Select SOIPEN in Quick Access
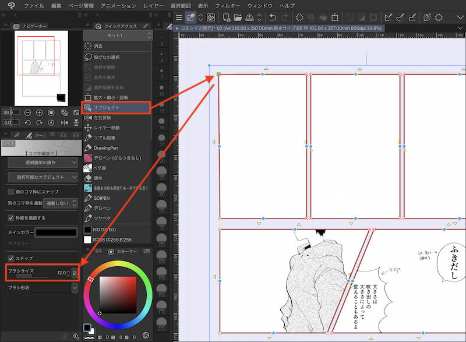Viewport: 466px width, 342px height. [117, 198]
